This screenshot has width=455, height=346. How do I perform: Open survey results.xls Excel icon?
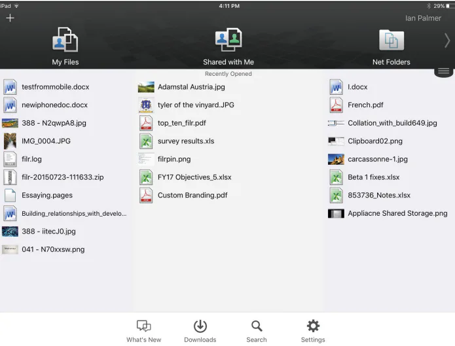pyautogui.click(x=146, y=141)
